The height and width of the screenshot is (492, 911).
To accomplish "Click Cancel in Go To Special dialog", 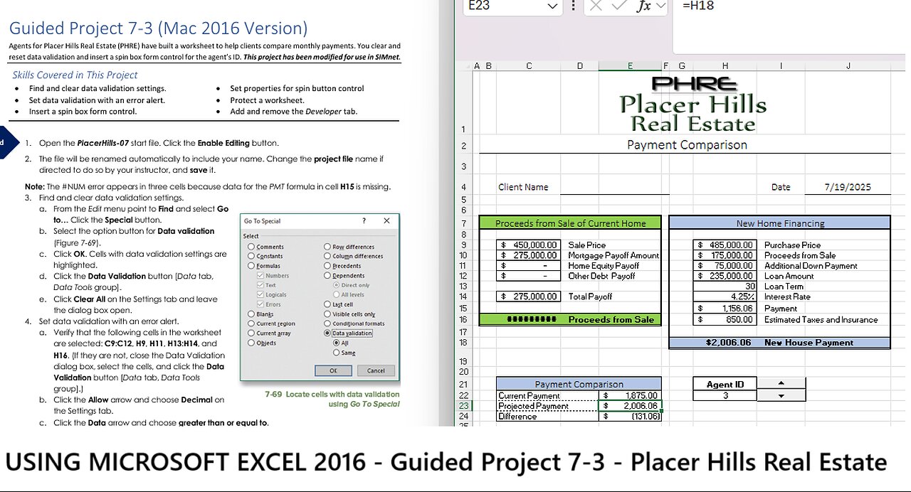I will [376, 370].
